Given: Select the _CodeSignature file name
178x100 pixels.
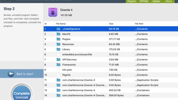Looking at the screenshot, I should click(71, 29).
